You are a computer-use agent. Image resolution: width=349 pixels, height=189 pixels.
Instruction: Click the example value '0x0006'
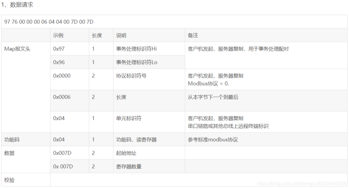pos(62,97)
